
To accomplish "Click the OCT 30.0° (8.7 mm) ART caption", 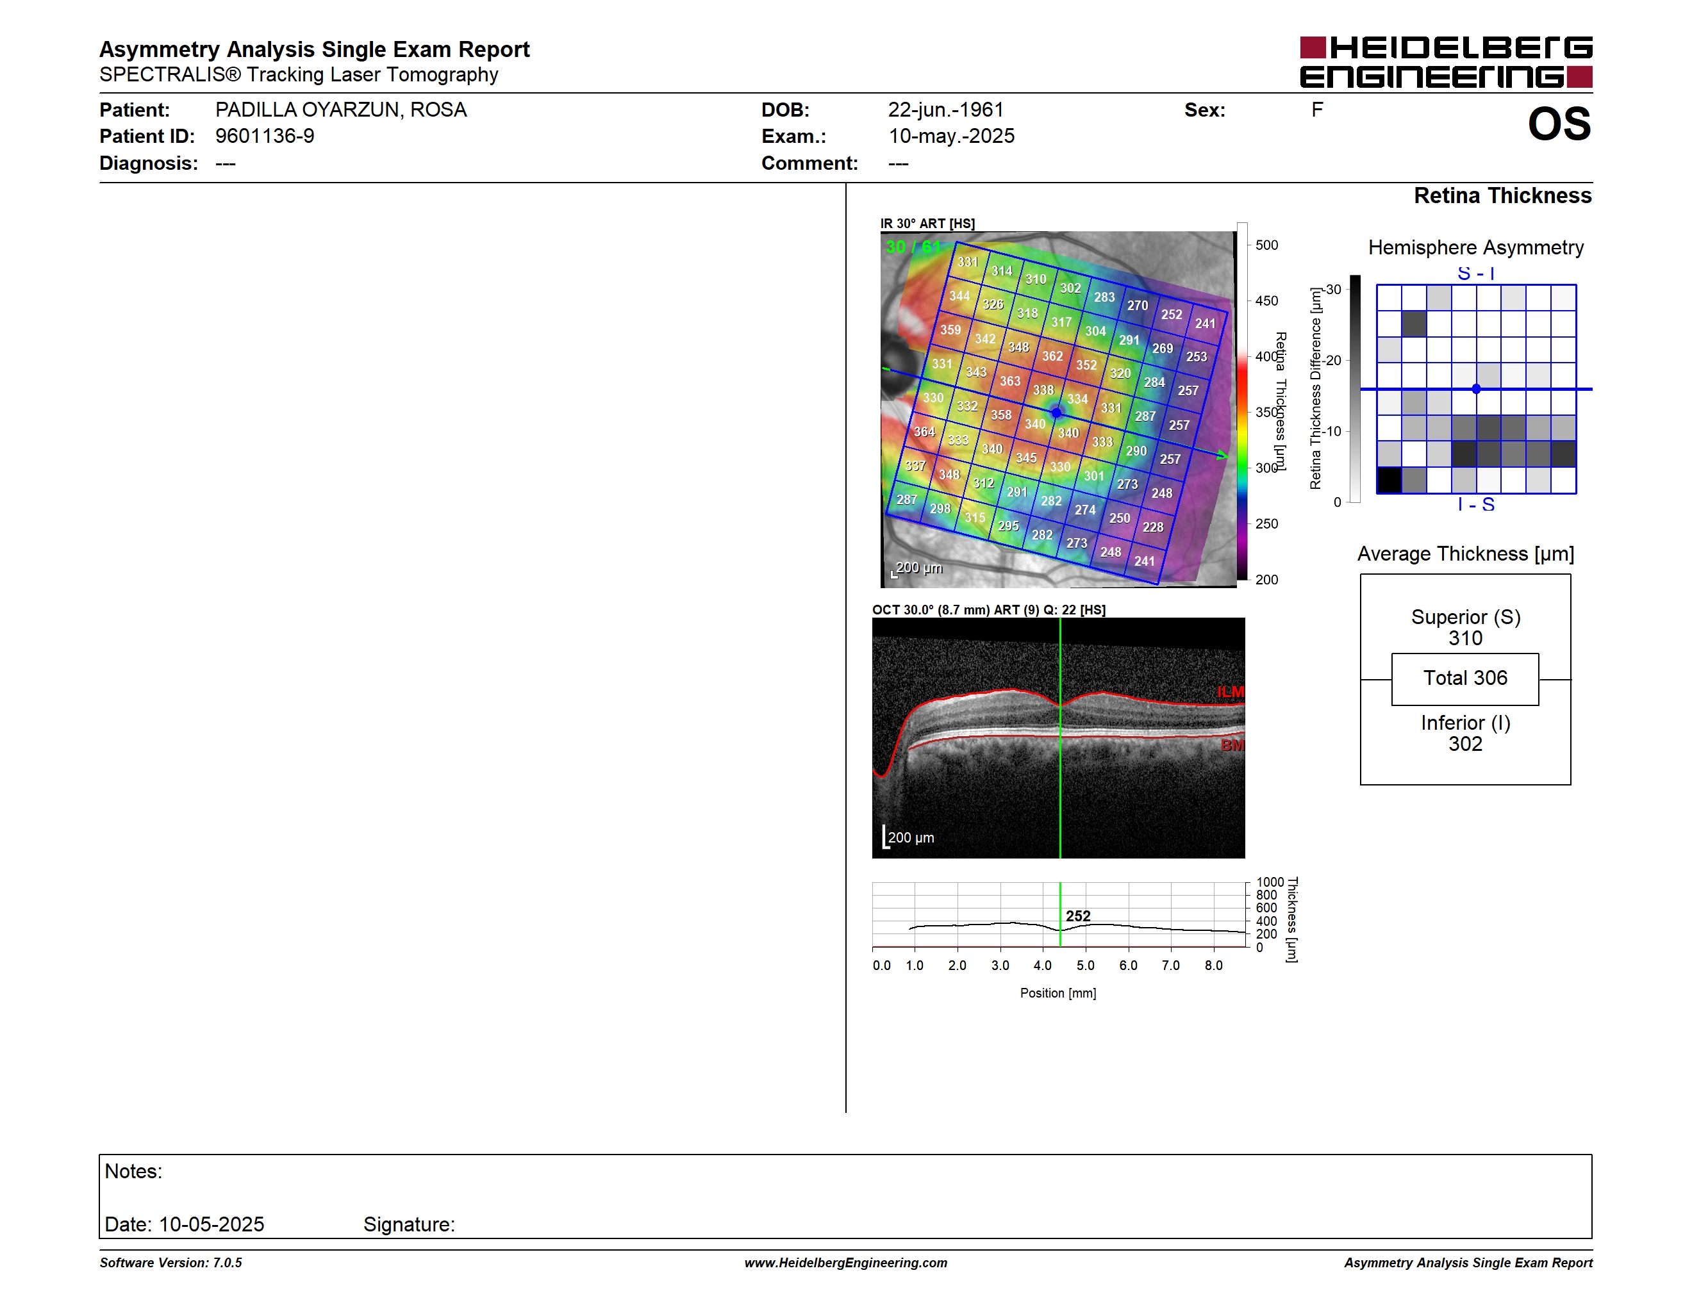I will [988, 610].
